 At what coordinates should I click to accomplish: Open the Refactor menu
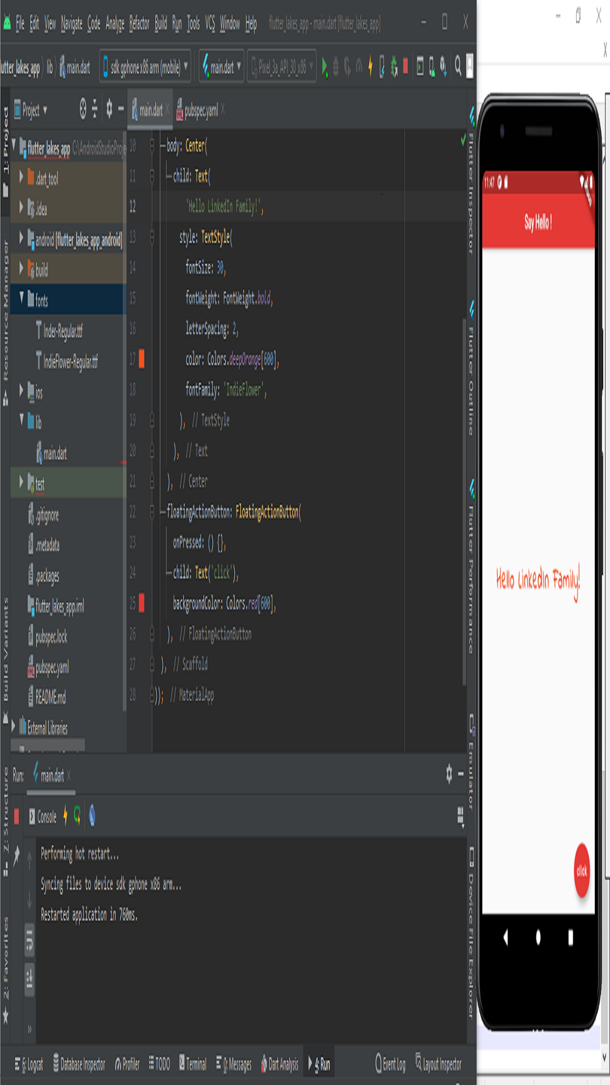tap(139, 23)
